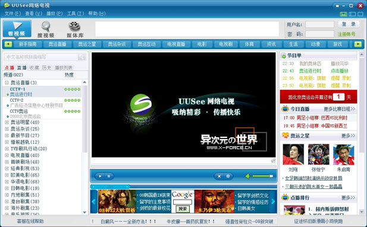Expand the 欧美电影 (65) channel group

coord(7,175)
